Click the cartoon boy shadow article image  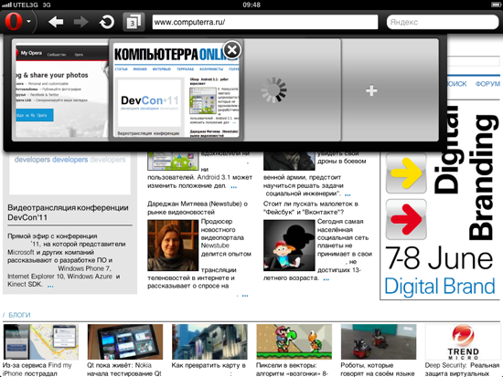(289, 246)
